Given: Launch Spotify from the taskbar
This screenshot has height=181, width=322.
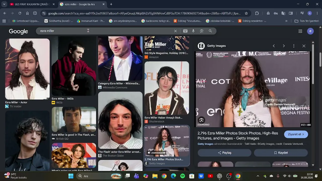Looking at the screenshot, I should click(183, 176).
